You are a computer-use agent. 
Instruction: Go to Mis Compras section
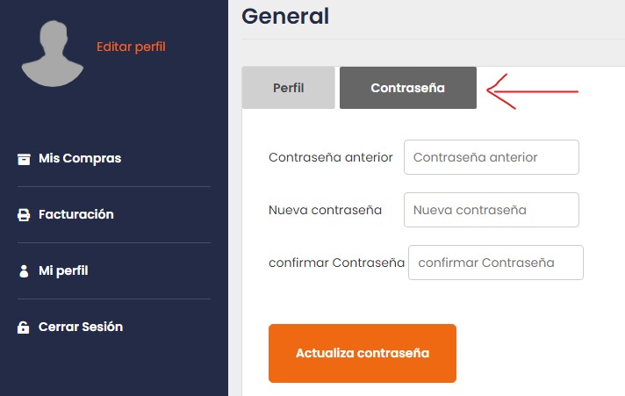[x=80, y=159]
